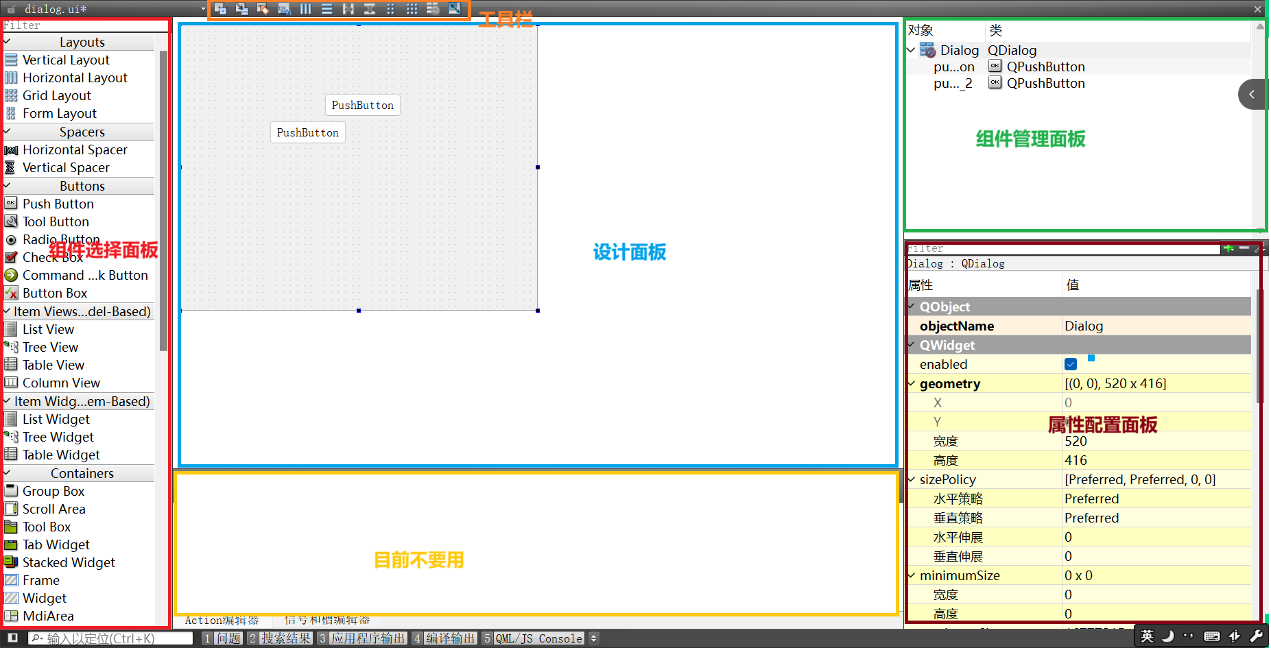
Task: Collapse the Layouts category
Action: click(8, 42)
